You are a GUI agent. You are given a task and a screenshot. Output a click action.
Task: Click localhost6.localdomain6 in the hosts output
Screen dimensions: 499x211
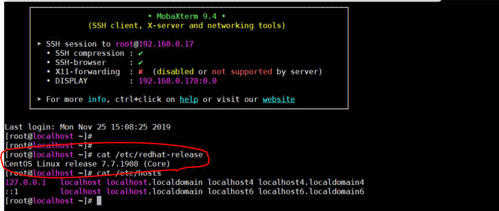click(x=311, y=191)
